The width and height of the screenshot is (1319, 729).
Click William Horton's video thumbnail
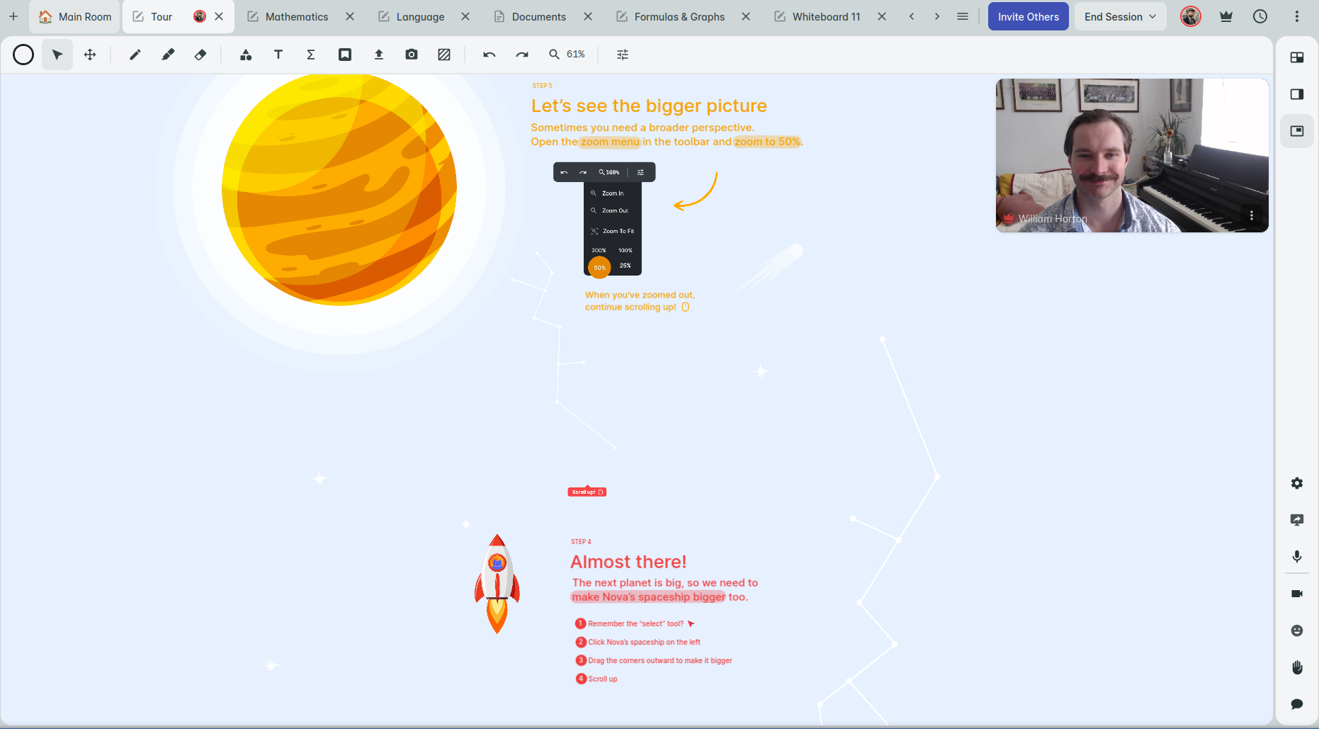(1132, 155)
